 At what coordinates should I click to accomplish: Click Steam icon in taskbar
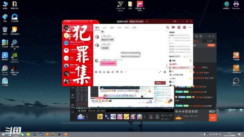[x=41, y=134]
